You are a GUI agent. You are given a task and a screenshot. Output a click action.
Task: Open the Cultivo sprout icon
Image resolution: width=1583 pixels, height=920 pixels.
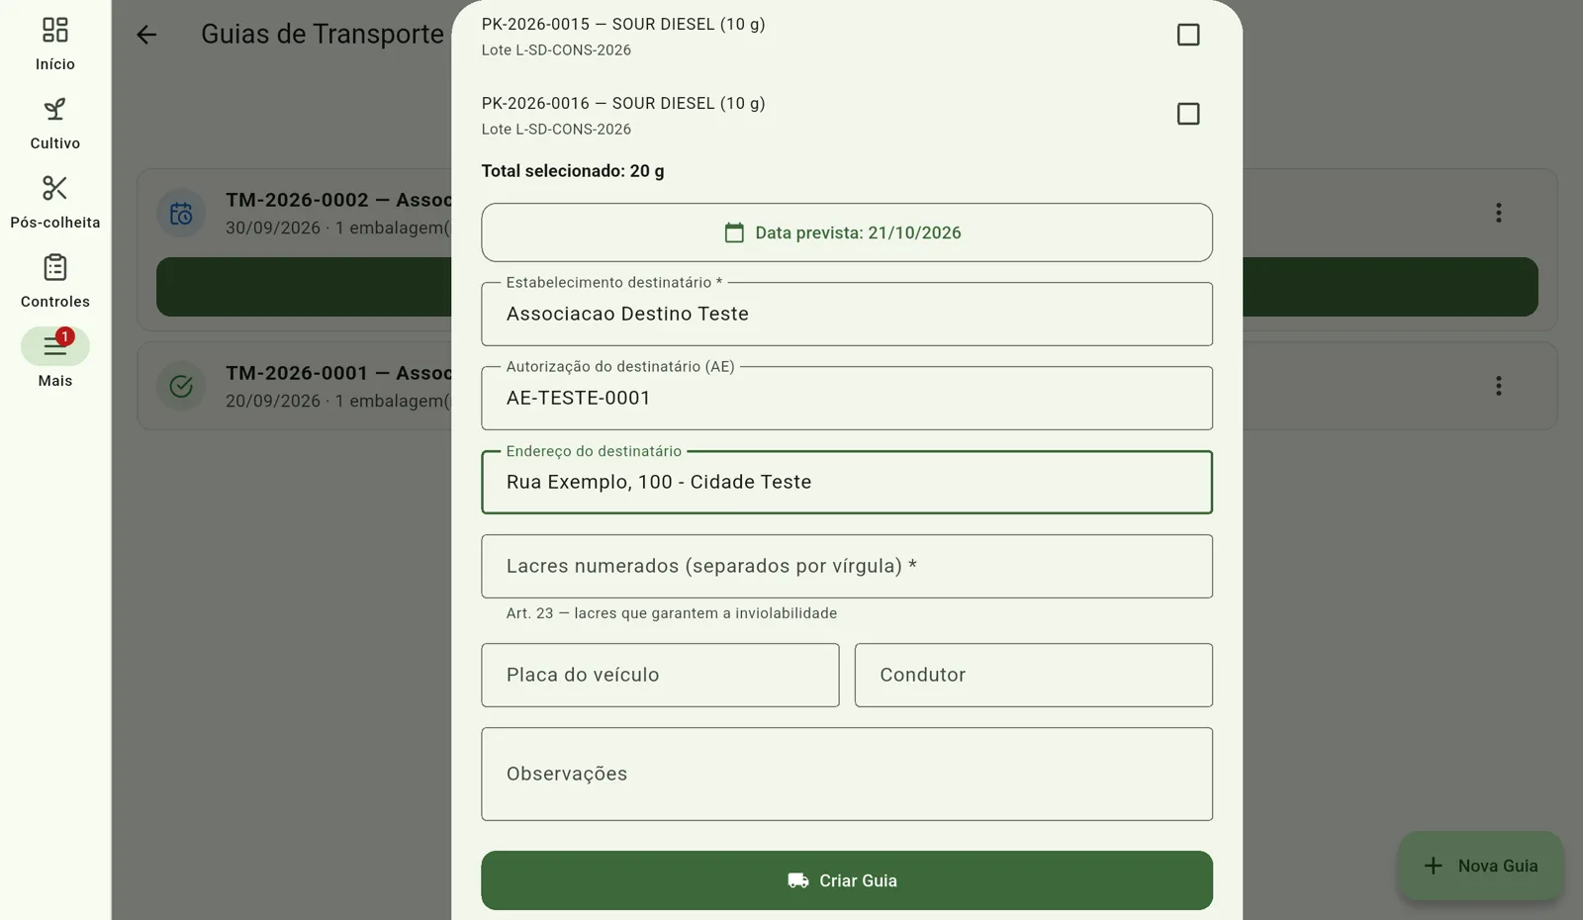pyautogui.click(x=55, y=109)
